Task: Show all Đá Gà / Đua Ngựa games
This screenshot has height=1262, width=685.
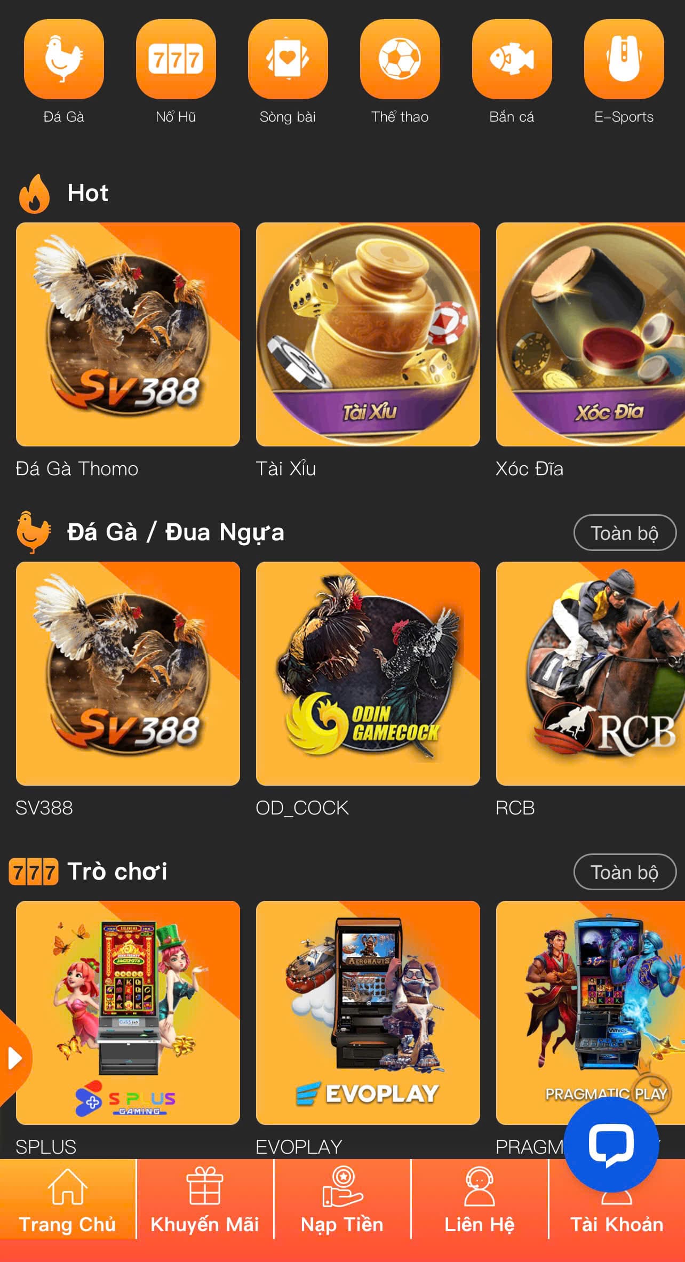Action: pyautogui.click(x=625, y=532)
